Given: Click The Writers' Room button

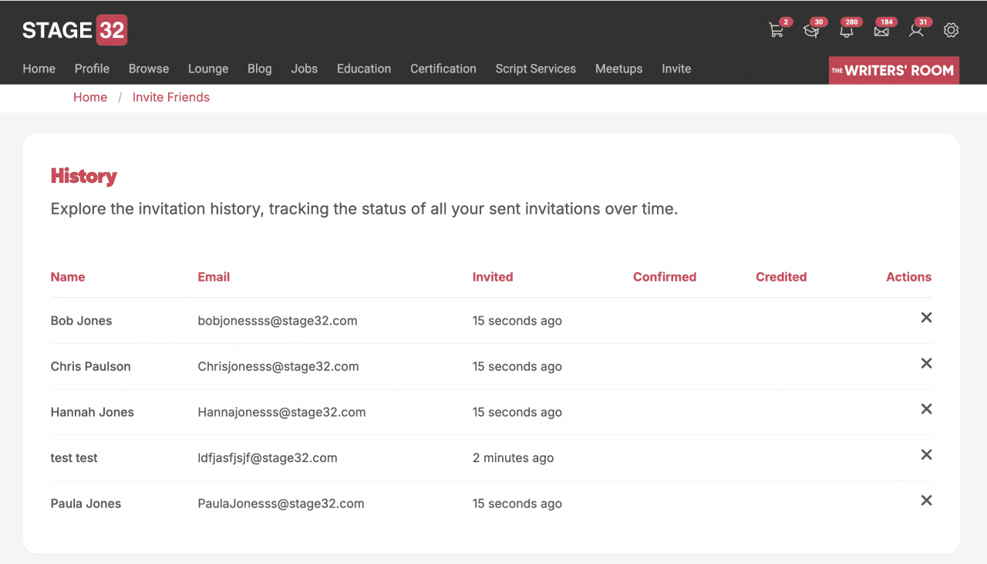Looking at the screenshot, I should pos(894,70).
